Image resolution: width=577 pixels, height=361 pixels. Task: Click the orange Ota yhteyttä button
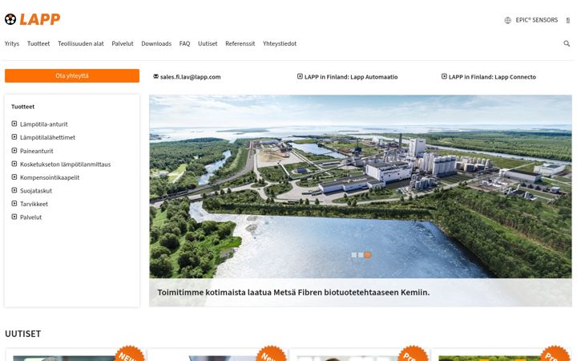pos(72,76)
